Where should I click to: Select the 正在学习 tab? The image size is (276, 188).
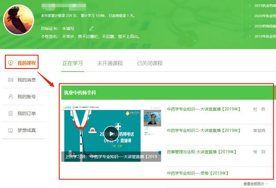click(x=73, y=63)
